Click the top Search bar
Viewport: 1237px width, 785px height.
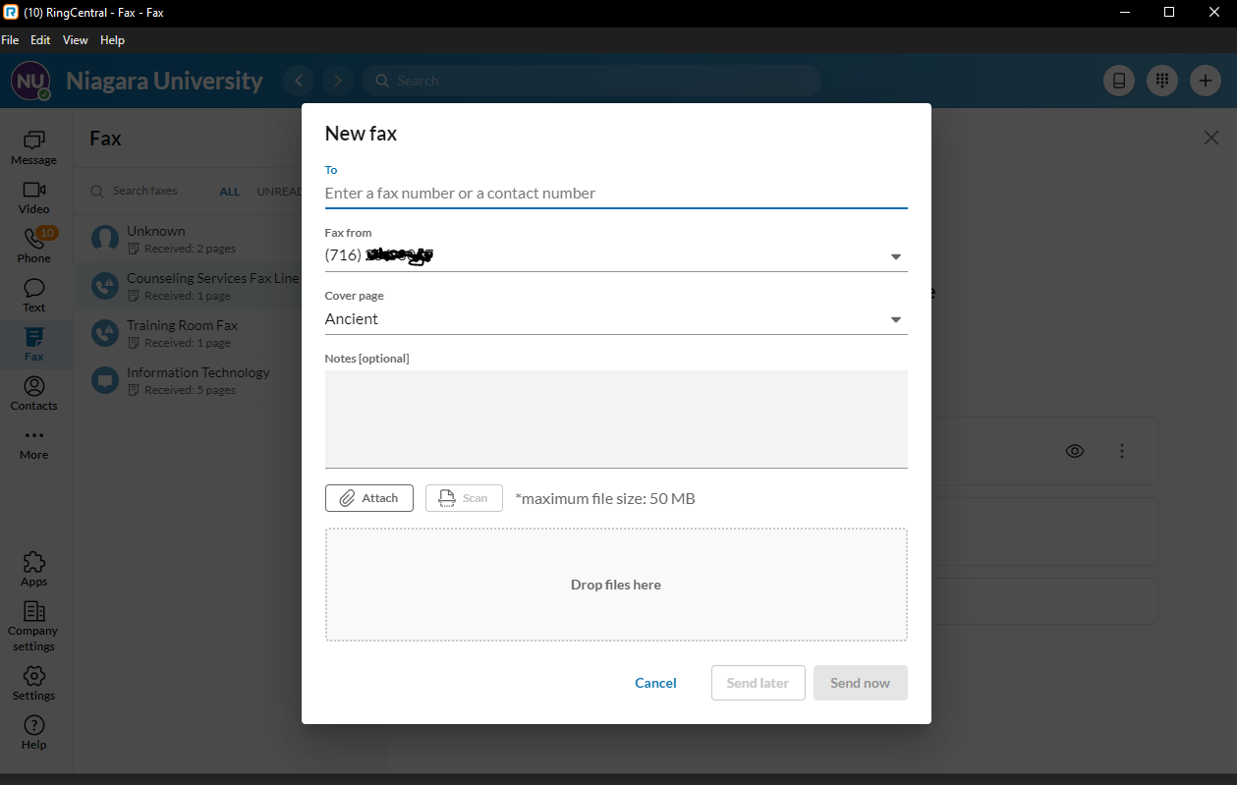(590, 81)
